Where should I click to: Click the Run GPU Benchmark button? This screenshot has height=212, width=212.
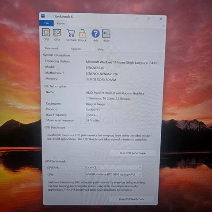click(x=131, y=199)
